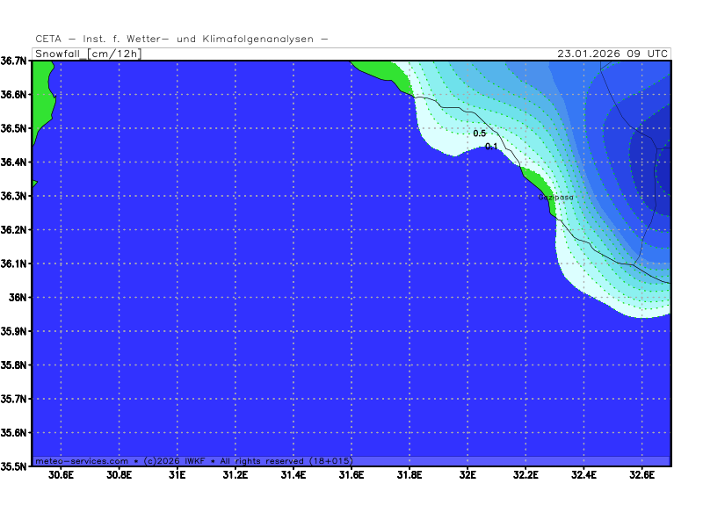Click the 30.6E longitude axis label
Screen dimensions: 703x527
pyautogui.click(x=61, y=475)
